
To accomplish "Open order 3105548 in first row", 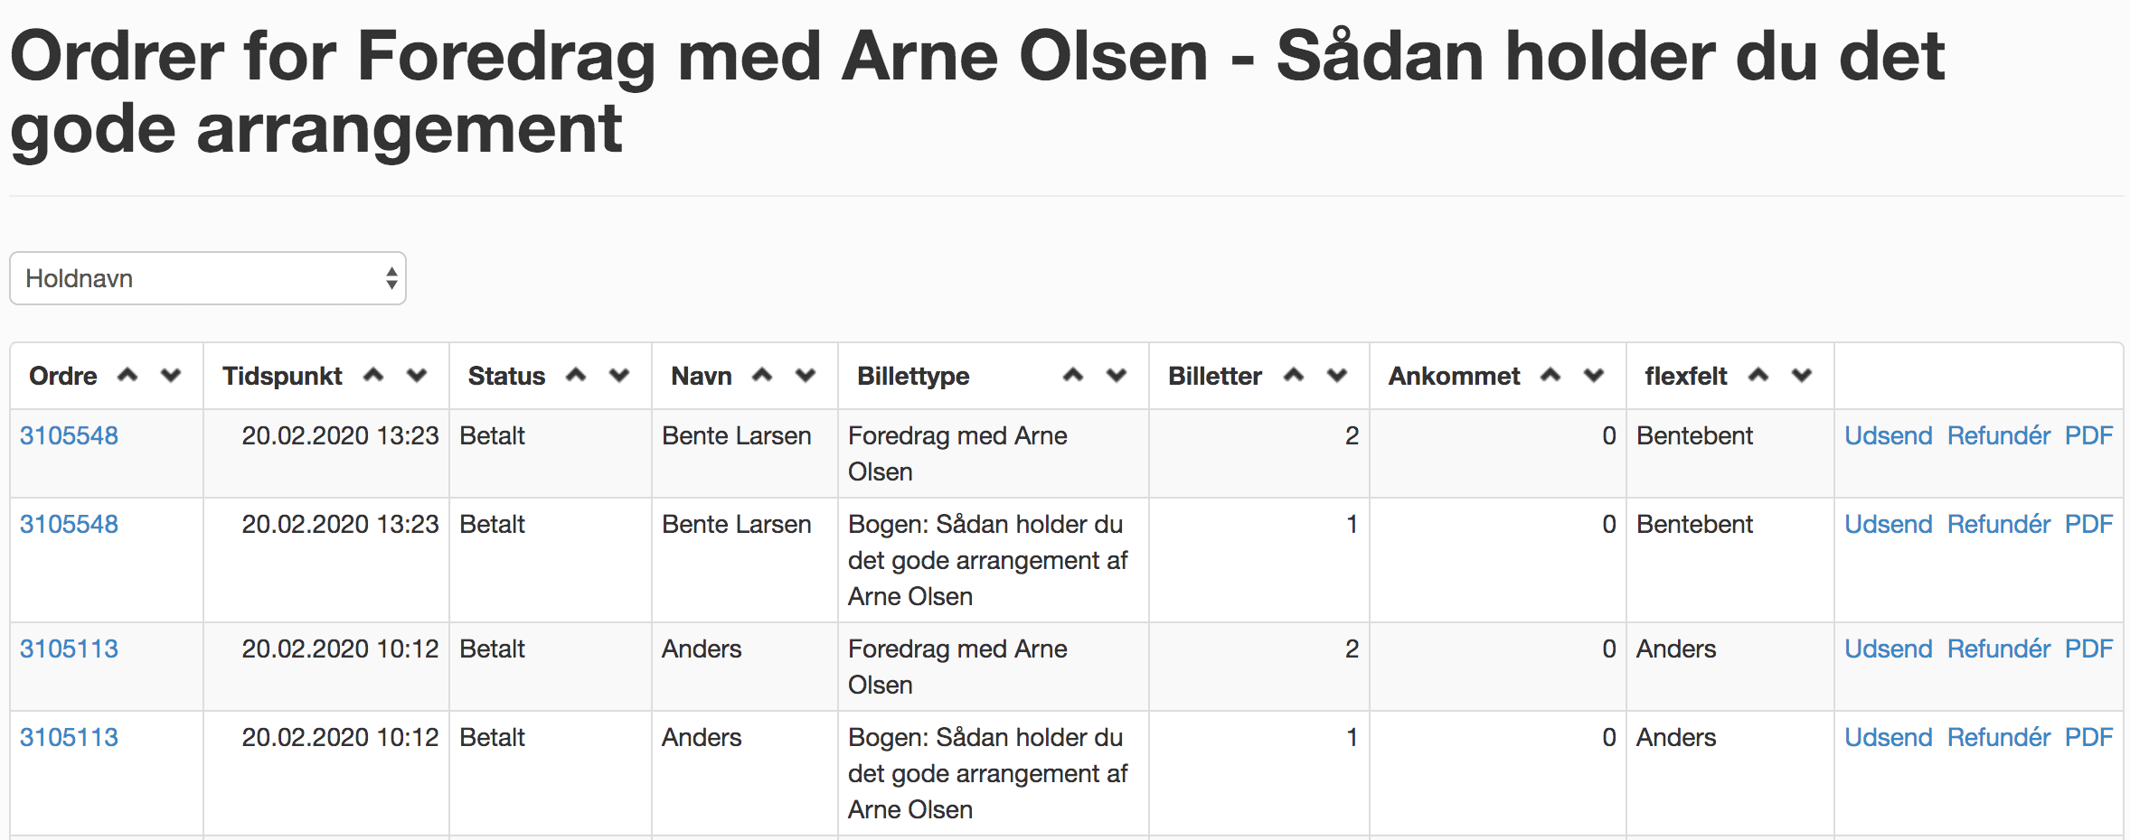I will pyautogui.click(x=70, y=435).
